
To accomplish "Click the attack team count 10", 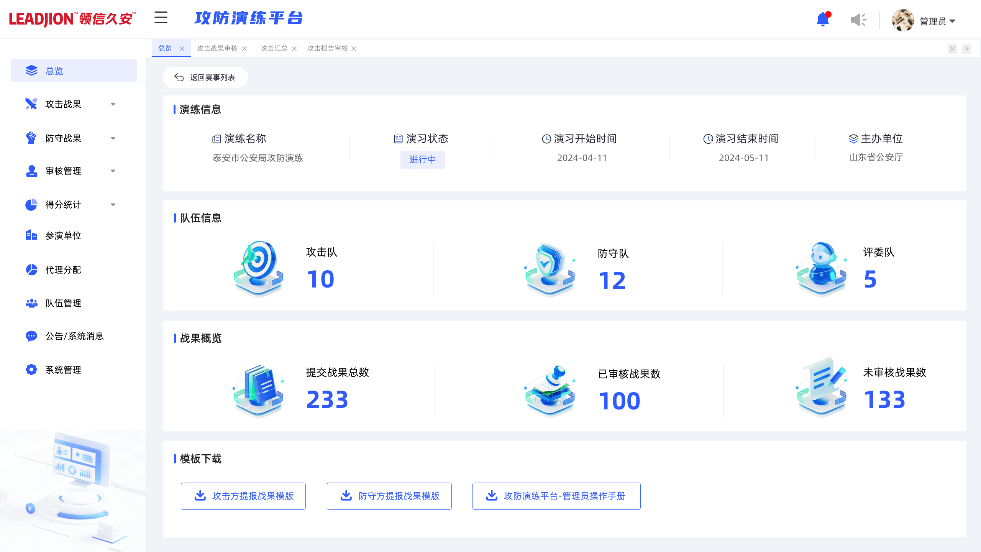I will pyautogui.click(x=320, y=279).
